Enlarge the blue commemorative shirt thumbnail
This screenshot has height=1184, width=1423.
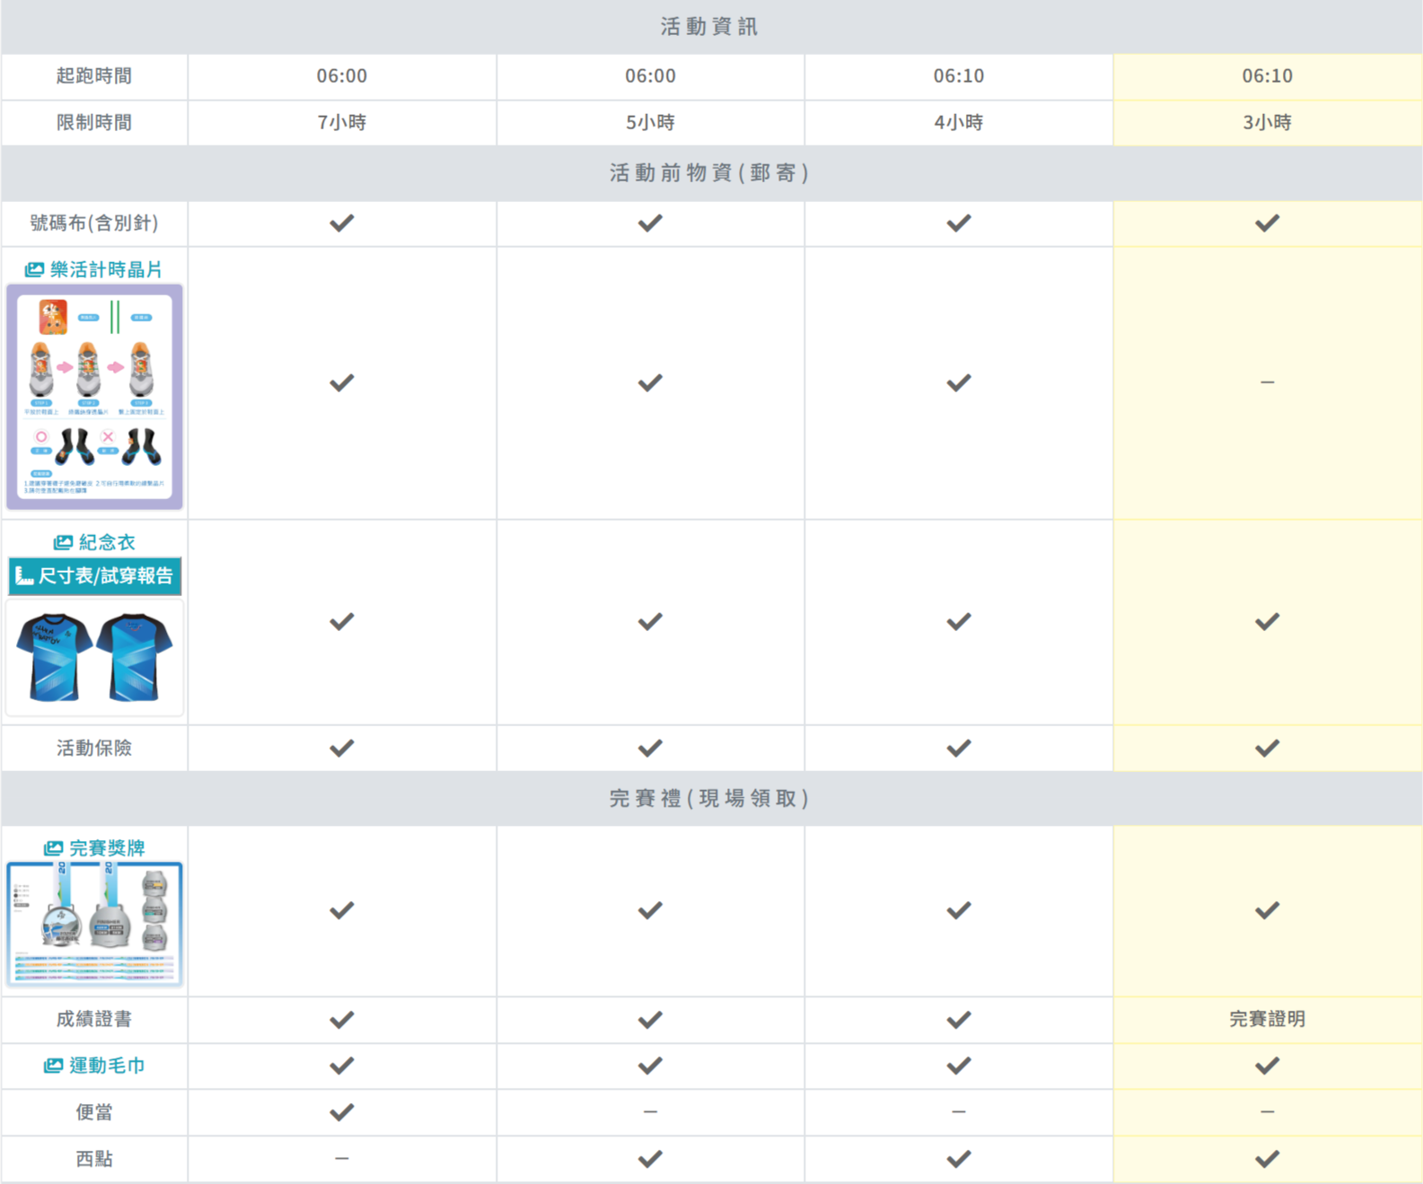(94, 658)
